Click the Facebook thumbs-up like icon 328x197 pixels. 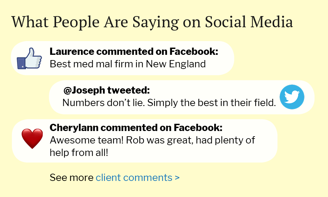point(29,58)
